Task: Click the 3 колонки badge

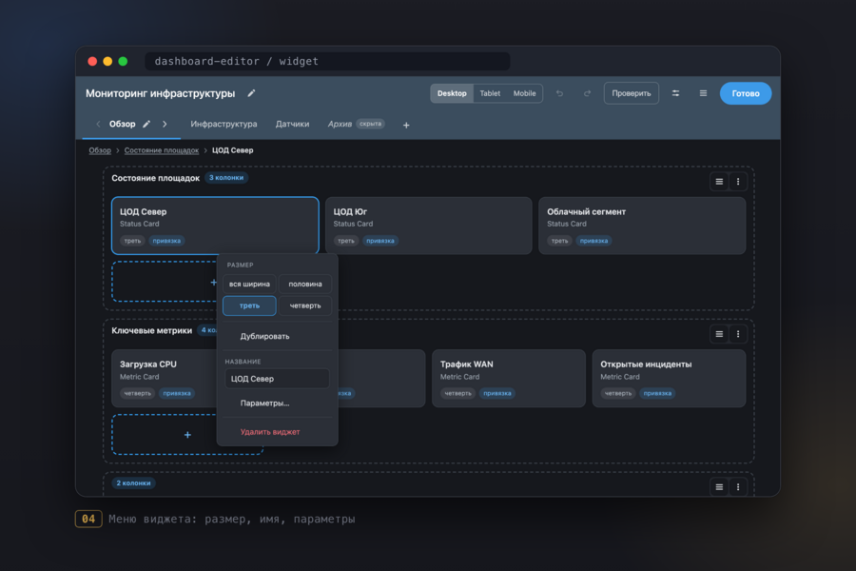Action: pyautogui.click(x=226, y=178)
